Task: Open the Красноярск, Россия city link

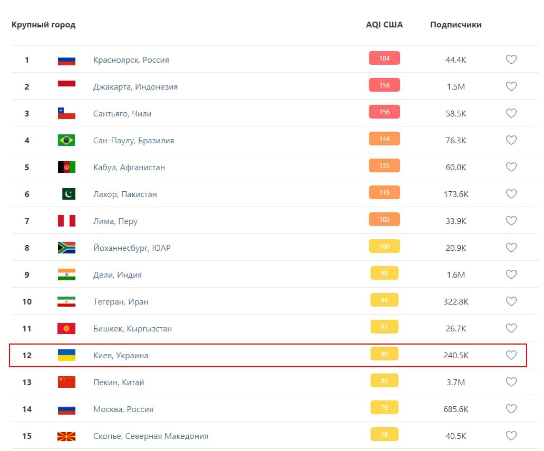Action: tap(131, 60)
